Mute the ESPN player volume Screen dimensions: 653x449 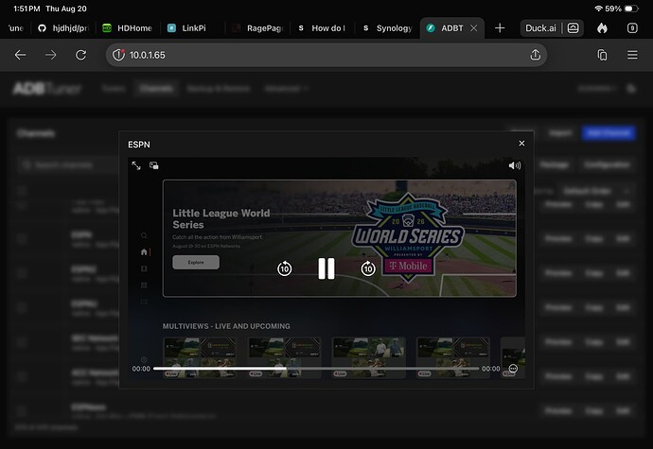tap(514, 165)
